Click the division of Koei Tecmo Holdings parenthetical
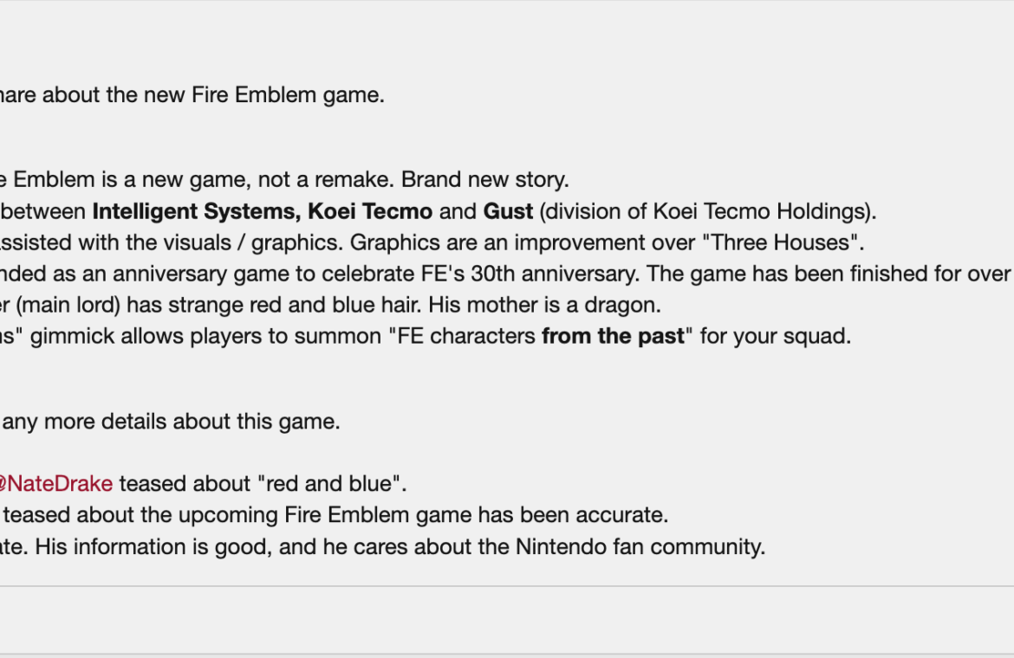 click(x=707, y=212)
